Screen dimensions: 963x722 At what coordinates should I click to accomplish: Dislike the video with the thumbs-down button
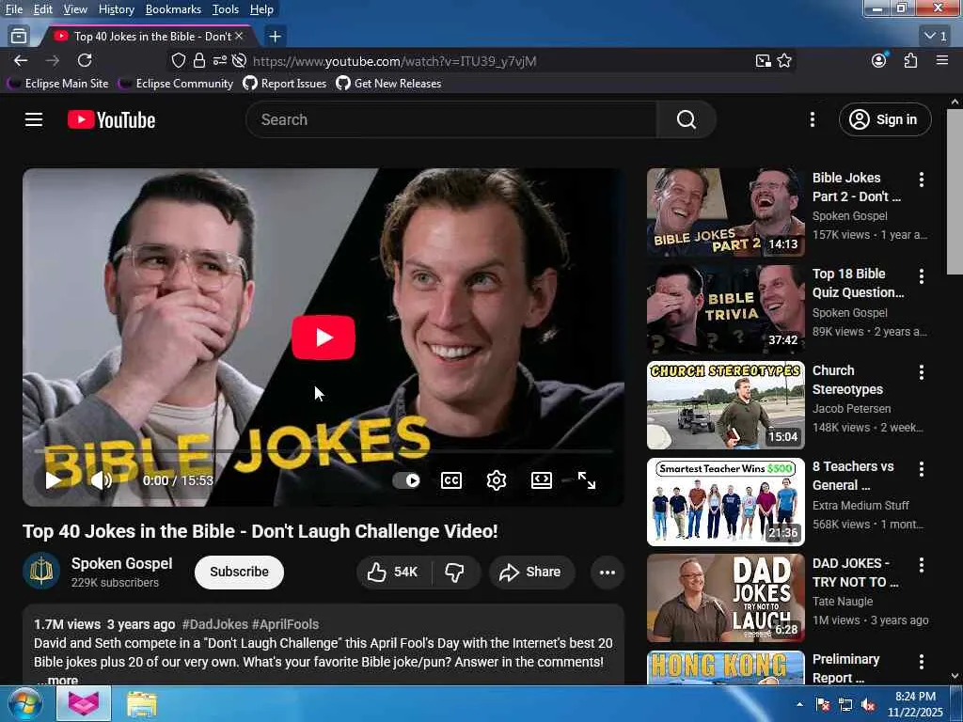point(455,573)
